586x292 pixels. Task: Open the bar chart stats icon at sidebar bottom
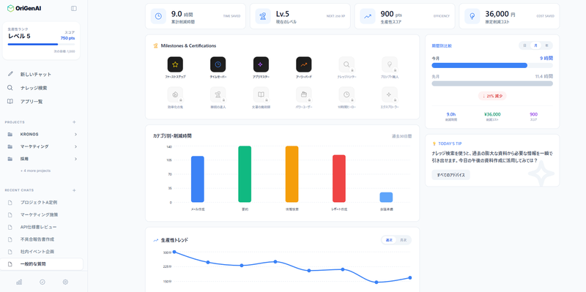point(19,282)
